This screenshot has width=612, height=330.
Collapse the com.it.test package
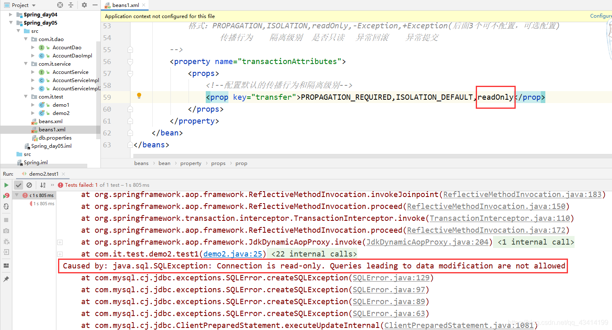26,96
